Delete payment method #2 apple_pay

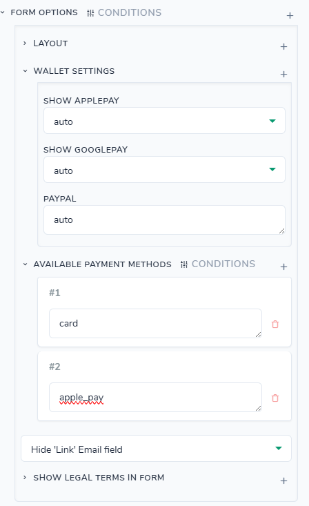[275, 398]
